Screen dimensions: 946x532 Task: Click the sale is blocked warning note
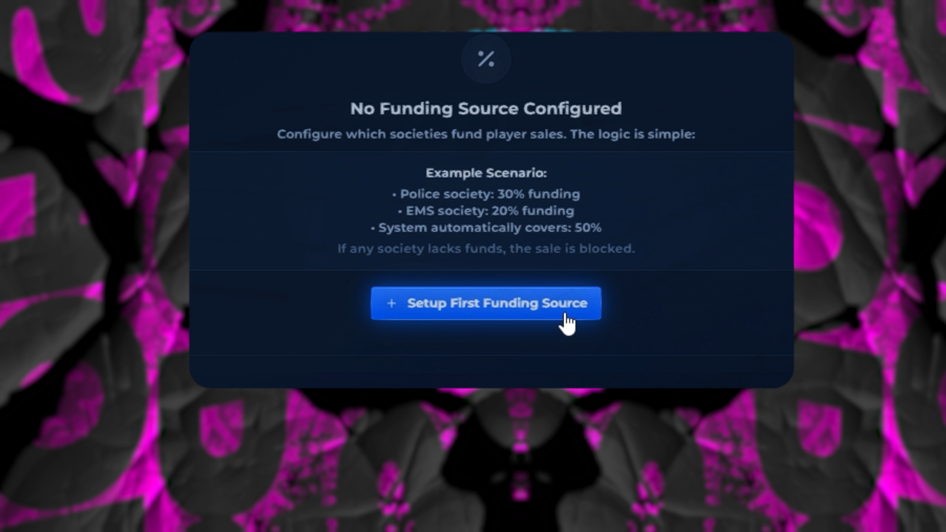pyautogui.click(x=486, y=249)
